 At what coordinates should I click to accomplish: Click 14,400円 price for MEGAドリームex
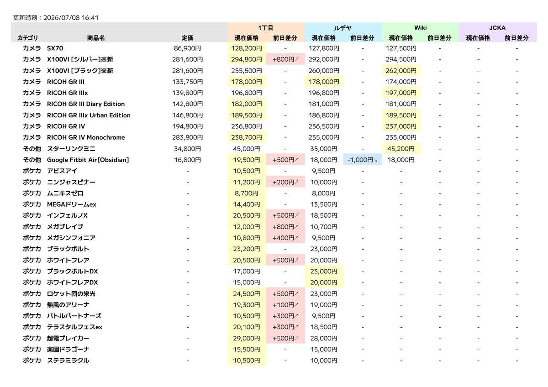[x=247, y=204]
